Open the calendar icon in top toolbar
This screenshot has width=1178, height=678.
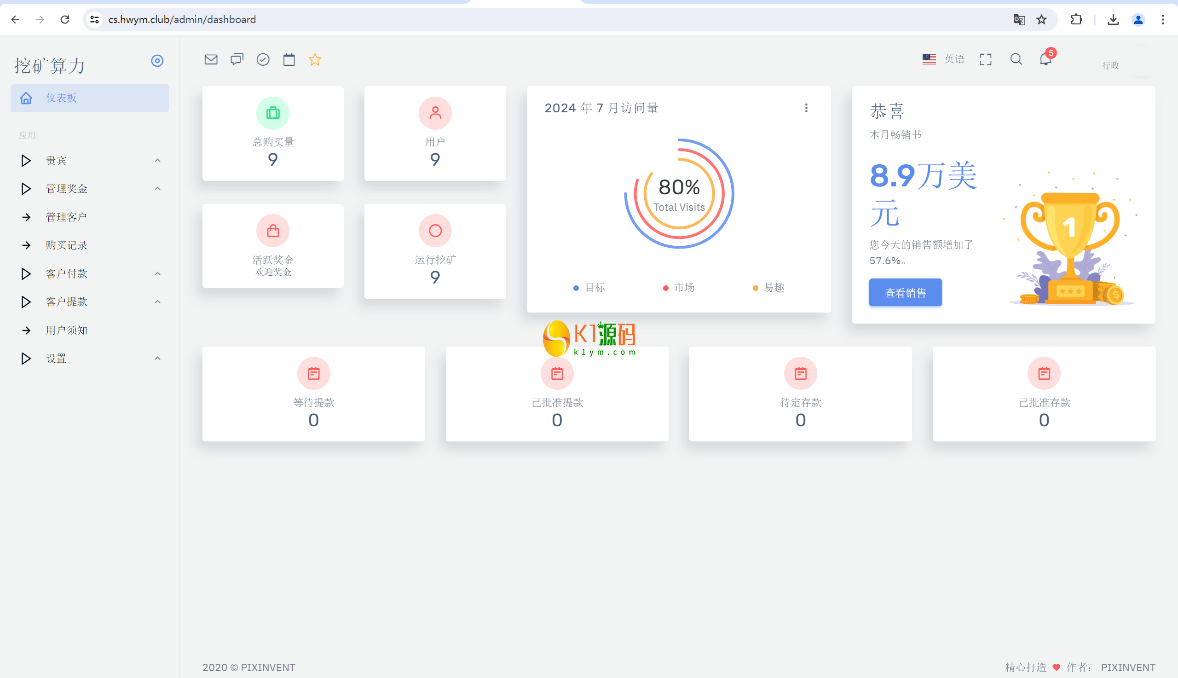tap(289, 59)
